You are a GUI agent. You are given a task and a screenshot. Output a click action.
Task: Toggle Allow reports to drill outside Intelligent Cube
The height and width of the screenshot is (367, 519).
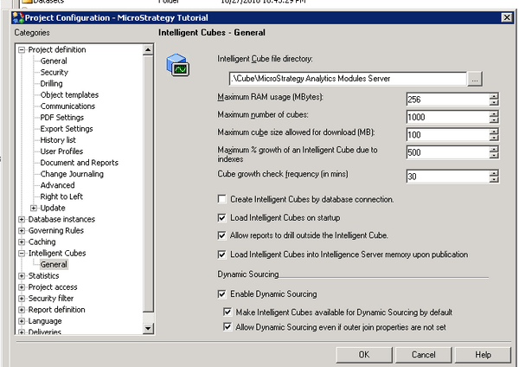[222, 235]
